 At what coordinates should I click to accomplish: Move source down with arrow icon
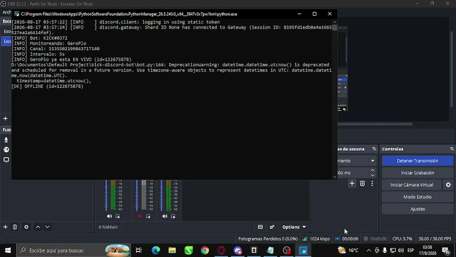click(x=47, y=227)
